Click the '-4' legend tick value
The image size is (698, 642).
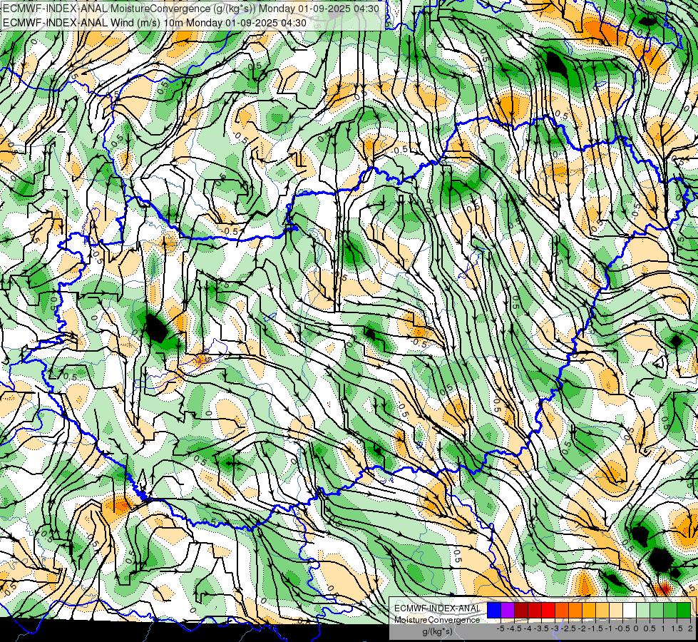528,628
